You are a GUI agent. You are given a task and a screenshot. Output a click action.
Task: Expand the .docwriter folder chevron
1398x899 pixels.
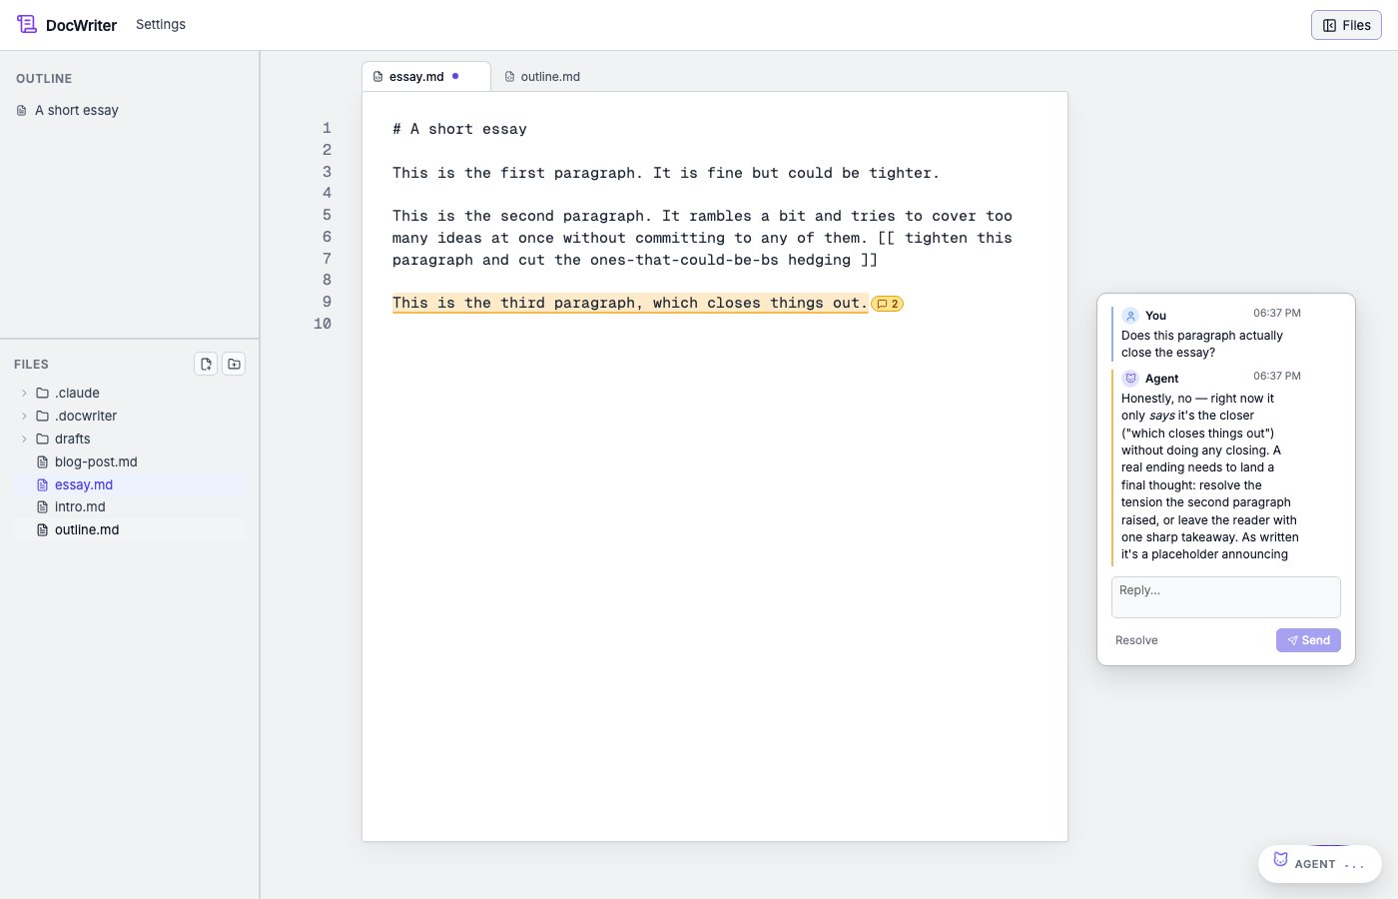point(24,416)
